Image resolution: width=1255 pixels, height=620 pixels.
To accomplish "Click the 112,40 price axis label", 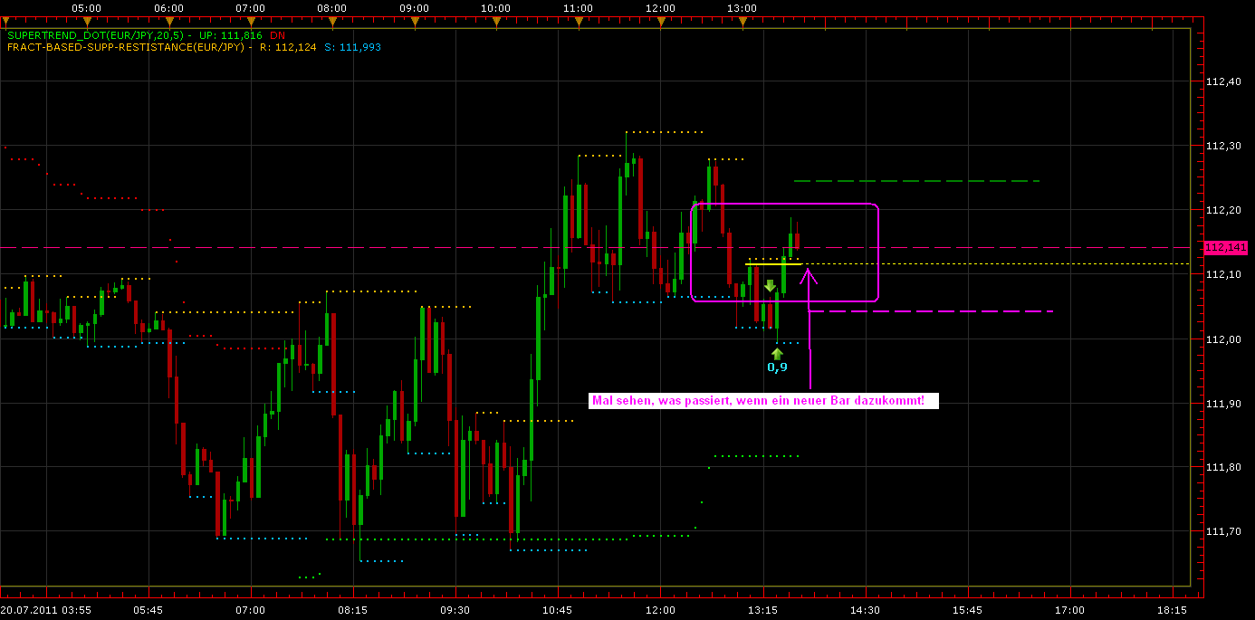I will 1224,82.
